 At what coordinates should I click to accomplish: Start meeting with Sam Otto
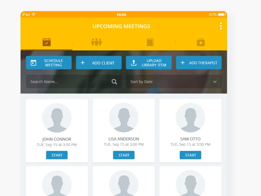point(191,155)
